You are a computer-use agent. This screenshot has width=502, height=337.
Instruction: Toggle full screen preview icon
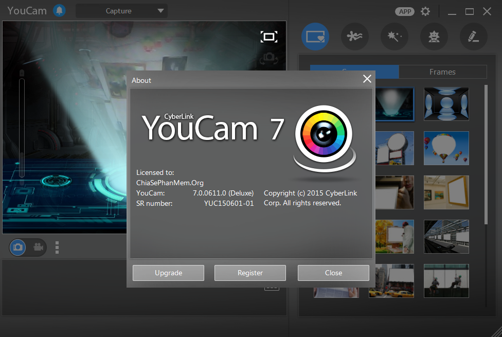point(269,37)
